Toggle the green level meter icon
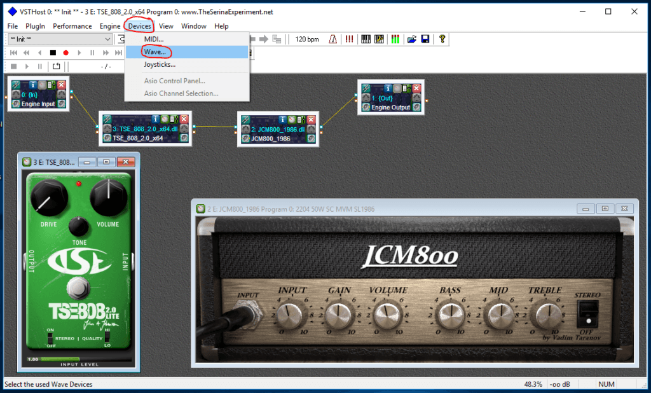 click(395, 39)
